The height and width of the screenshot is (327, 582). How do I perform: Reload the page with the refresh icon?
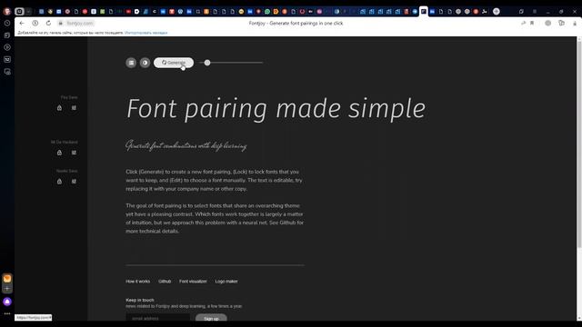(x=48, y=23)
